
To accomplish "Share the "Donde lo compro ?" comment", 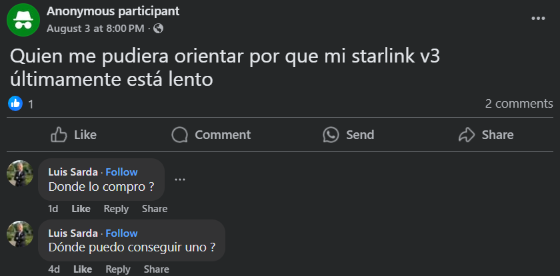I will click(x=155, y=209).
